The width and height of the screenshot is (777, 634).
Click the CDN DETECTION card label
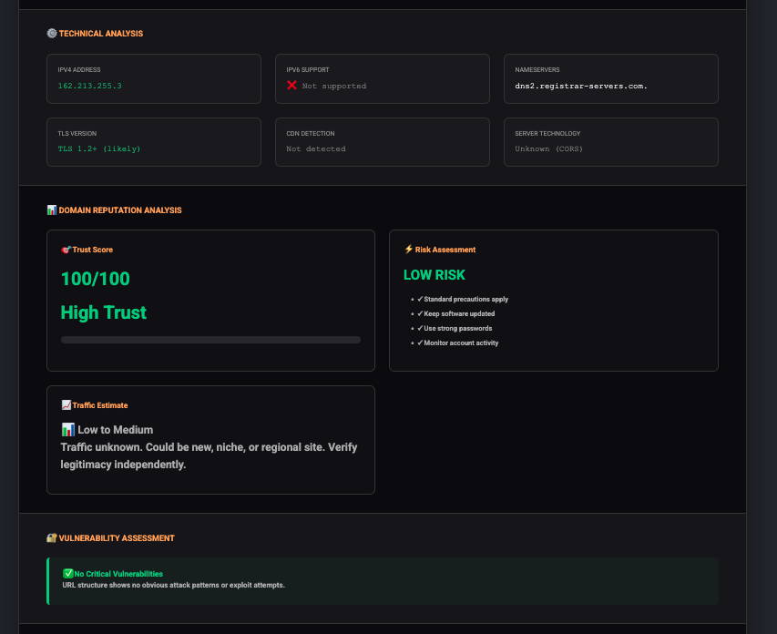311,133
